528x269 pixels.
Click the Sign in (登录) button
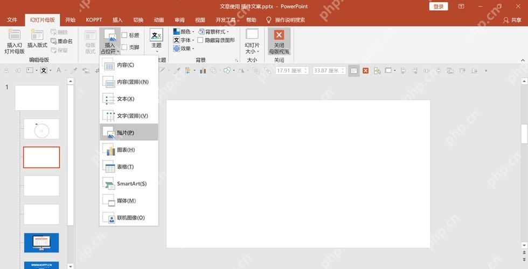pyautogui.click(x=439, y=6)
